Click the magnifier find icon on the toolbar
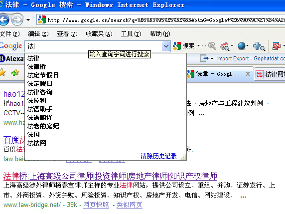 coord(212,46)
